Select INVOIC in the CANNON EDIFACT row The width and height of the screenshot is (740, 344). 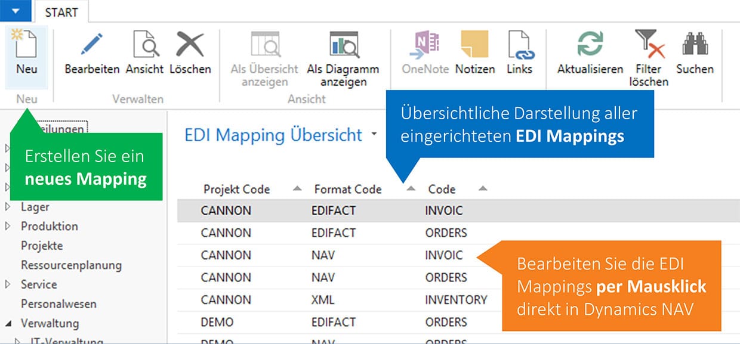pos(444,210)
